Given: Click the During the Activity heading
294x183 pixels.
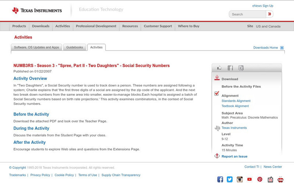Looking at the screenshot, I should [x=31, y=128].
